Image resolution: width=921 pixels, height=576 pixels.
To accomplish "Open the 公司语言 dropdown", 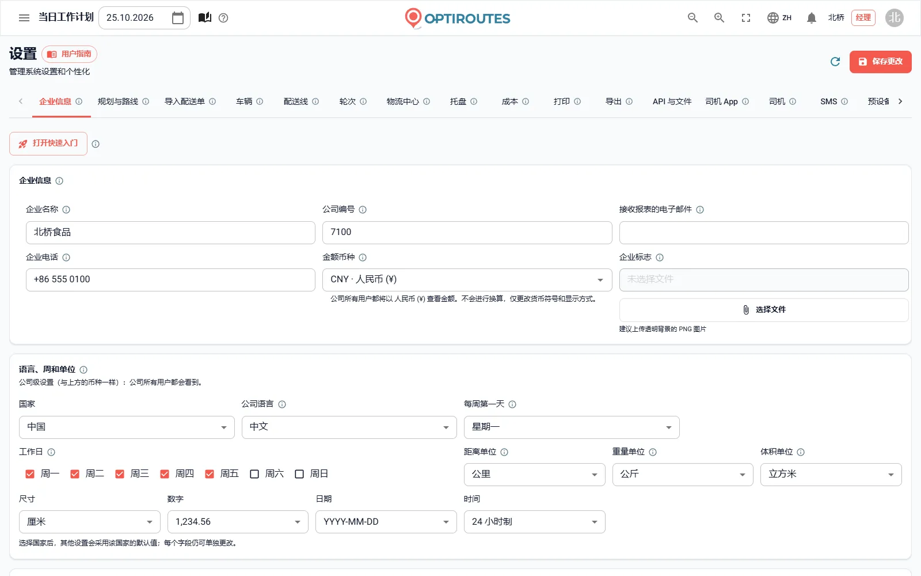I will click(x=349, y=427).
